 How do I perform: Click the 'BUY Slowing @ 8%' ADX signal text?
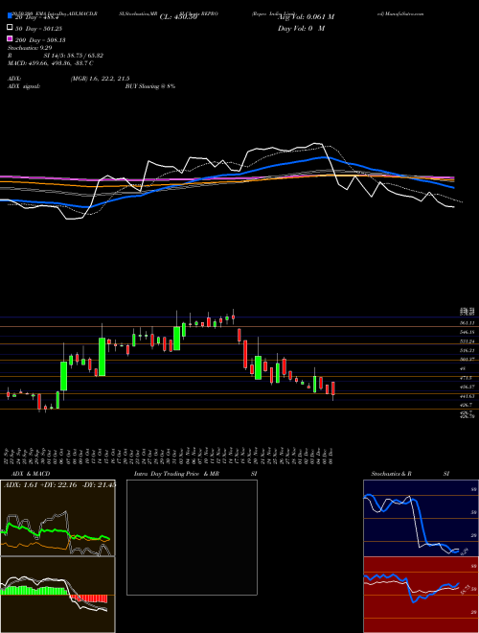pyautogui.click(x=150, y=86)
